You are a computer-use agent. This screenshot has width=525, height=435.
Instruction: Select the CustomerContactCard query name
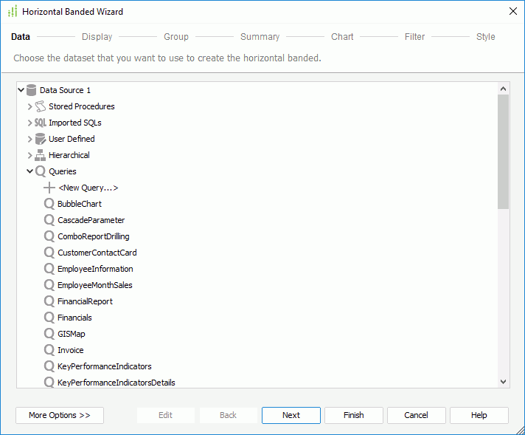pos(97,253)
